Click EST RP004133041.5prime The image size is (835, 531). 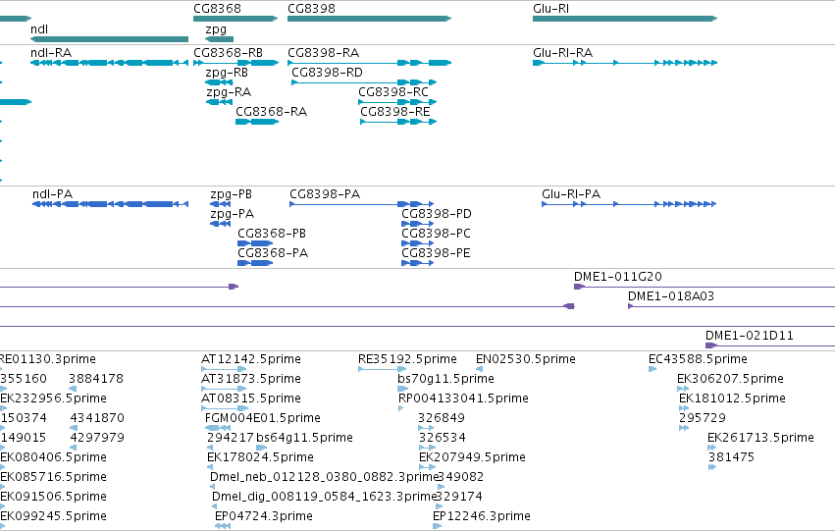coord(463,398)
